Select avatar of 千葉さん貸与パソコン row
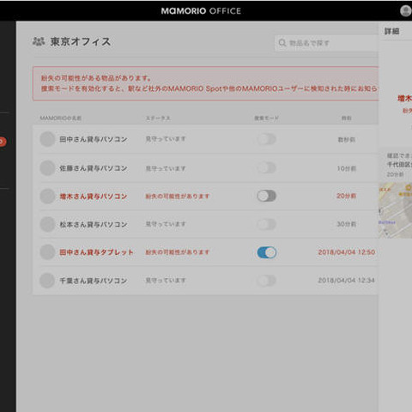The image size is (412, 412). pos(47,281)
